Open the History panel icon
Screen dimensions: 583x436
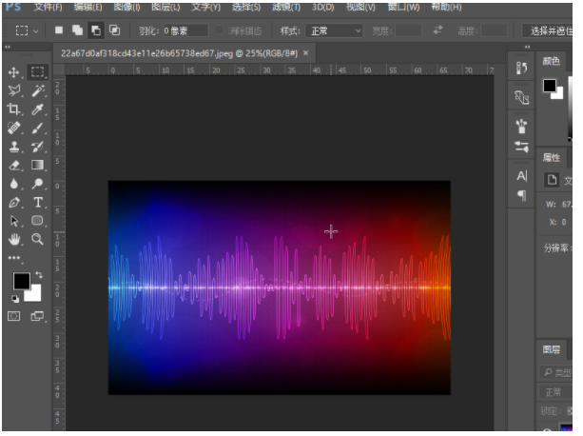pyautogui.click(x=521, y=68)
